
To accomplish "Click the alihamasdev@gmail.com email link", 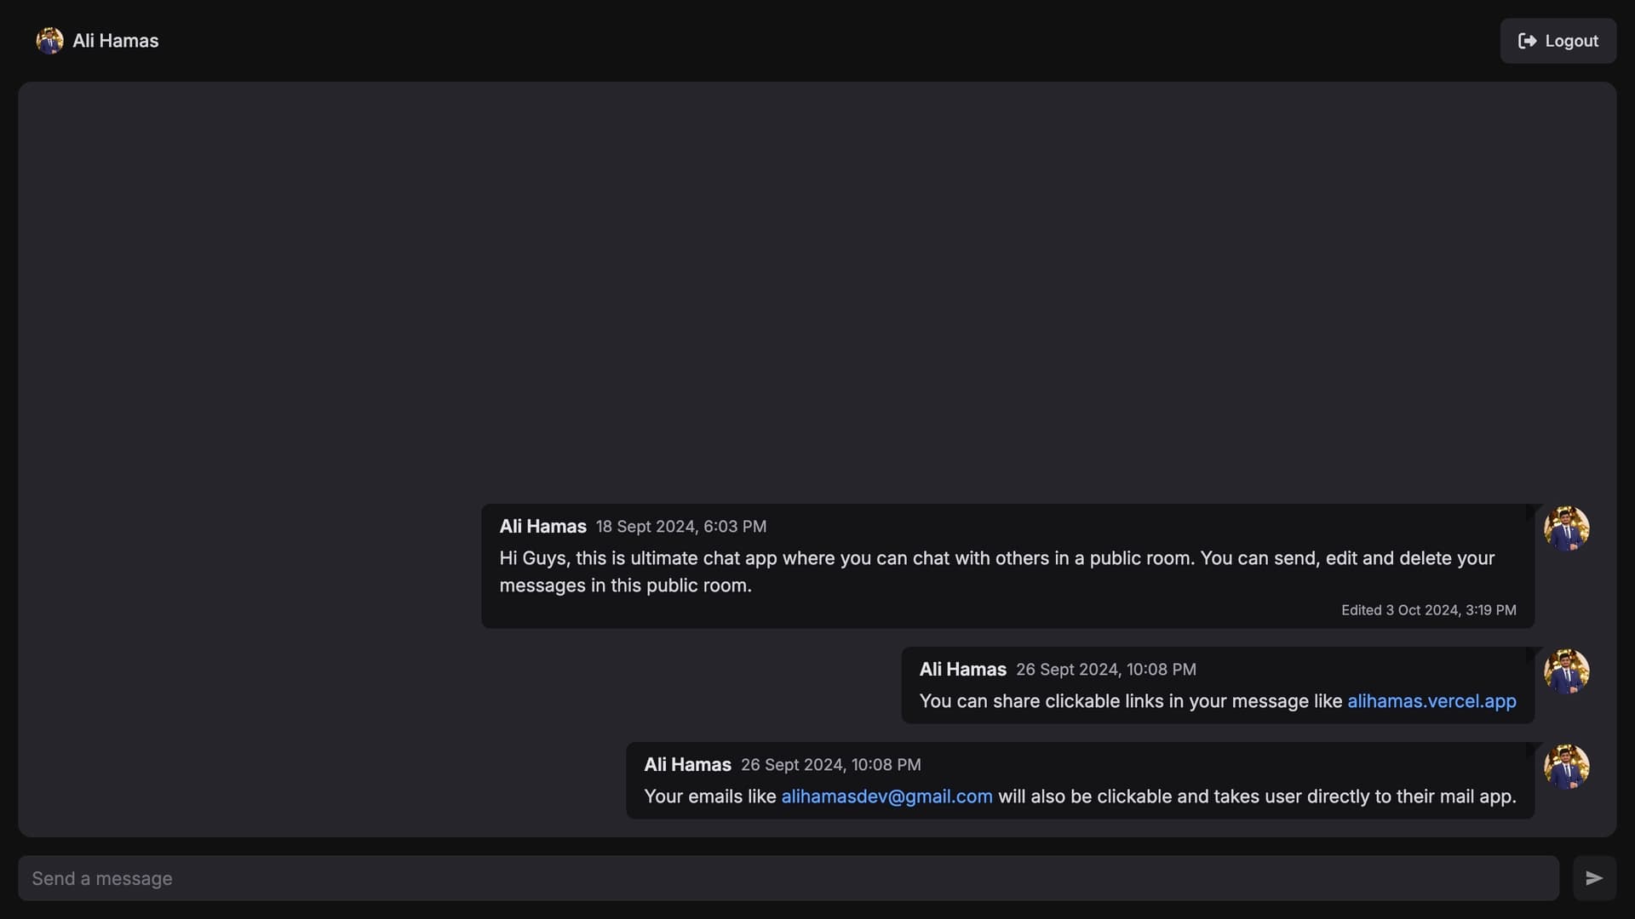I will click(x=886, y=796).
